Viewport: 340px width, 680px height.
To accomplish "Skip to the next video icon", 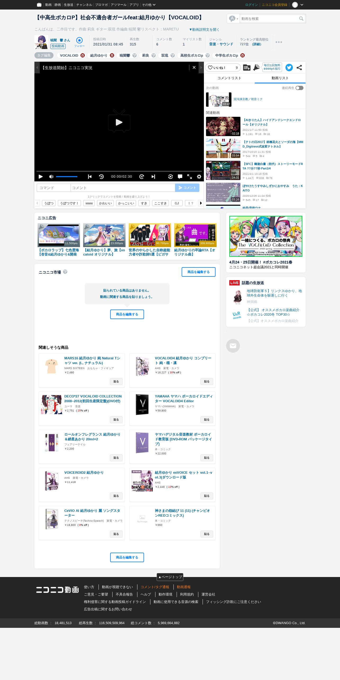I will point(153,177).
